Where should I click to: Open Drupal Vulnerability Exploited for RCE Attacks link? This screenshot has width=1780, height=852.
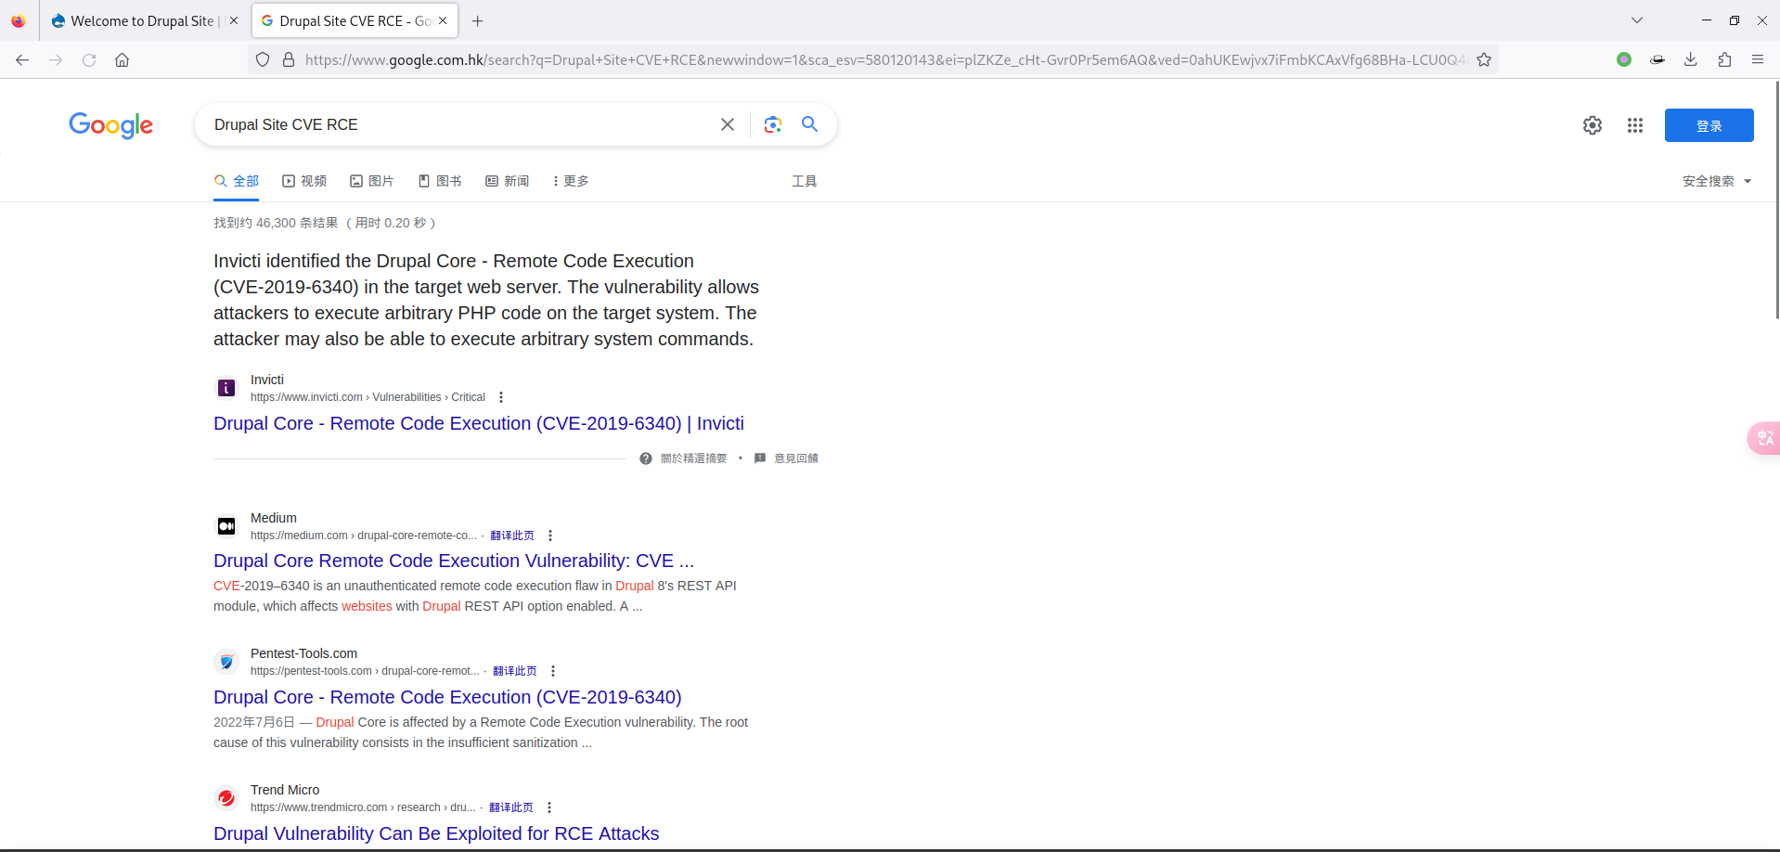point(436,833)
